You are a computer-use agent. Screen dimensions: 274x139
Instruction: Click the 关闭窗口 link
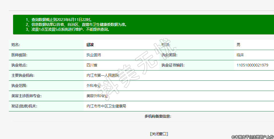click(159, 134)
